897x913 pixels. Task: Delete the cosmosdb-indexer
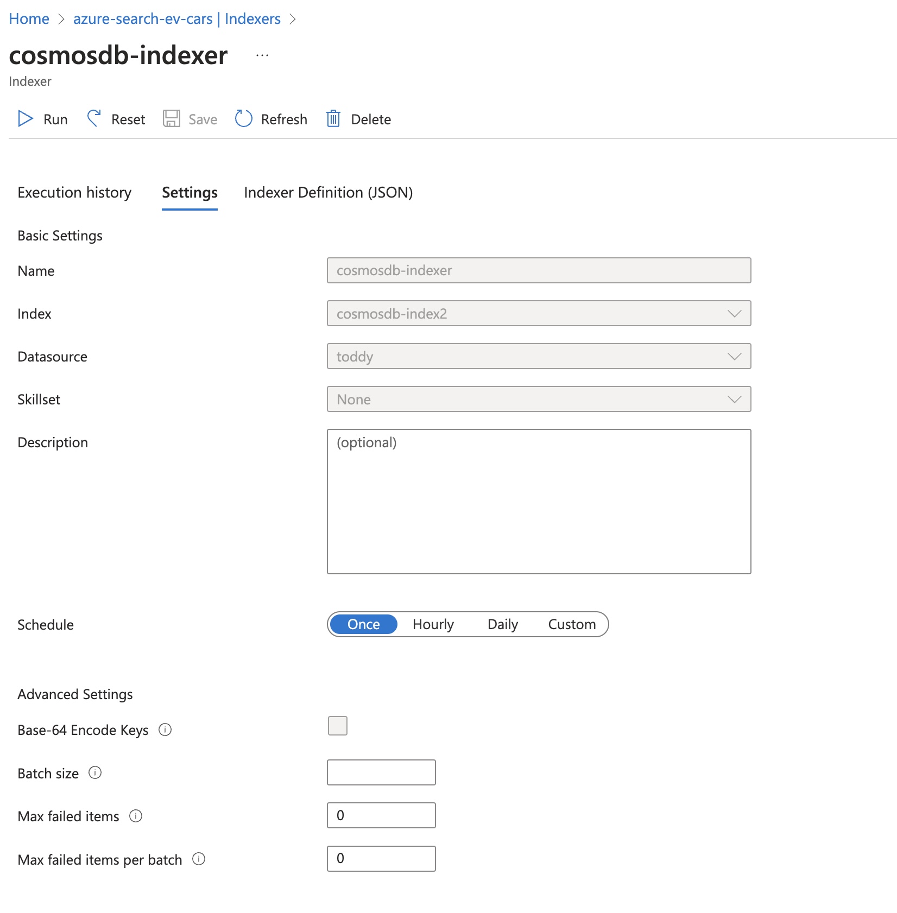[358, 119]
